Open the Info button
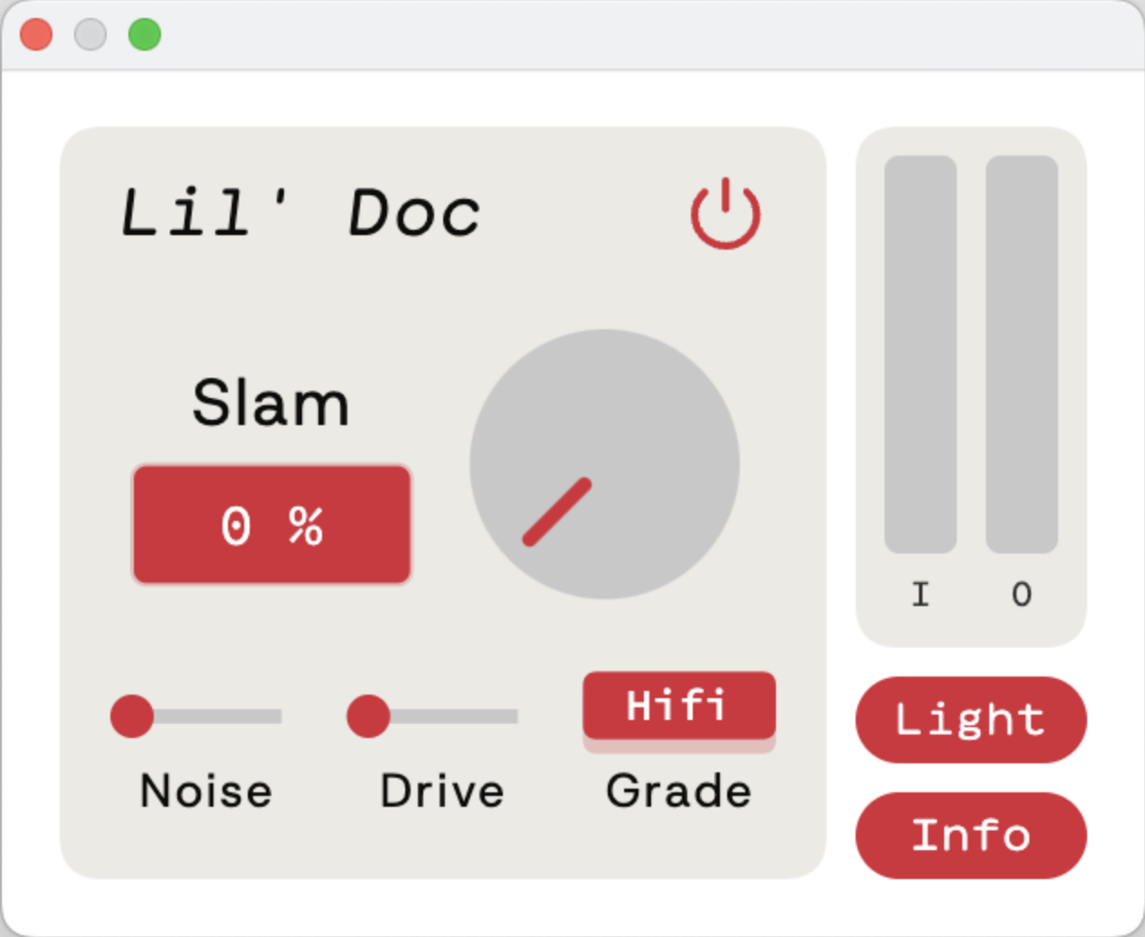The image size is (1145, 937). click(970, 835)
